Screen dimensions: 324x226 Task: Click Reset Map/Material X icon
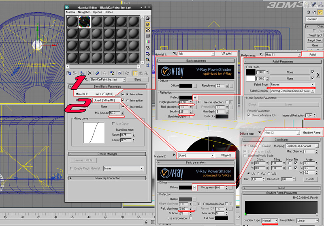90,73
